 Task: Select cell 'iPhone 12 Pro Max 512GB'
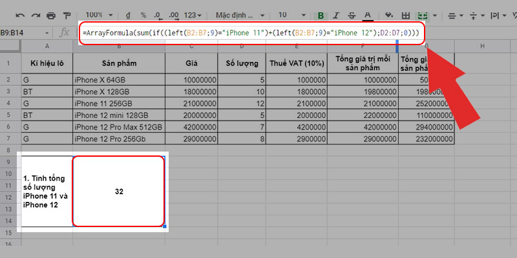coord(119,127)
